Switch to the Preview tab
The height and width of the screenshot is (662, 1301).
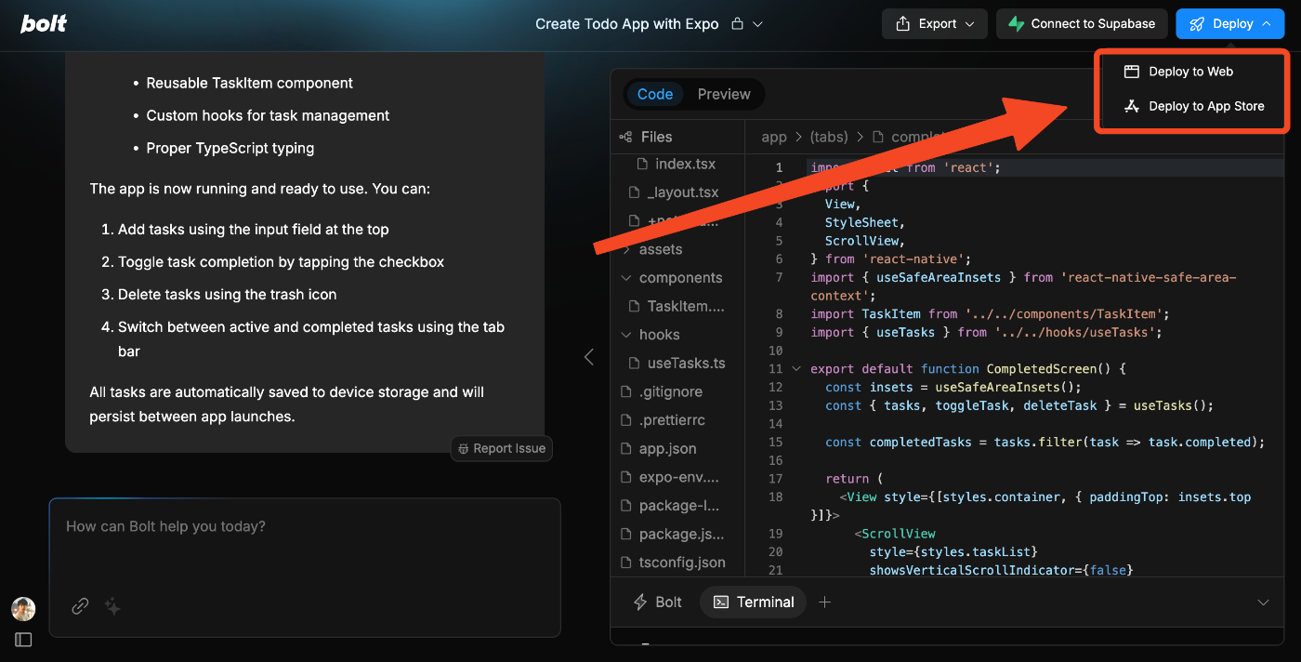pyautogui.click(x=724, y=94)
